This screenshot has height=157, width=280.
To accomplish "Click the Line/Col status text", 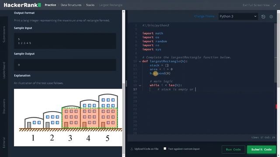I will pyautogui.click(x=263, y=137).
